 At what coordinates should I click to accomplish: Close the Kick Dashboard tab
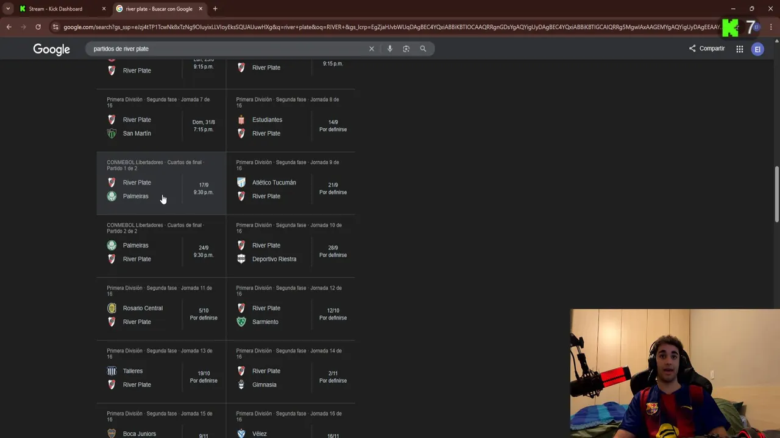pyautogui.click(x=104, y=9)
